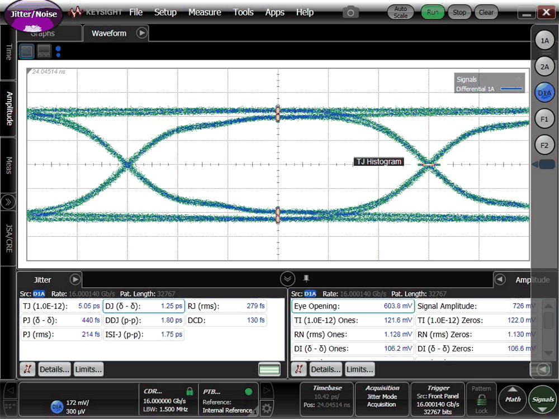Open the Measure menu
559x419 pixels.
(205, 12)
